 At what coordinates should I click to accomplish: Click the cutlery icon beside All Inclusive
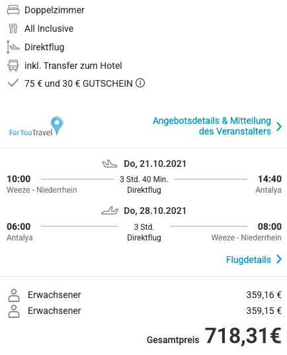point(13,28)
